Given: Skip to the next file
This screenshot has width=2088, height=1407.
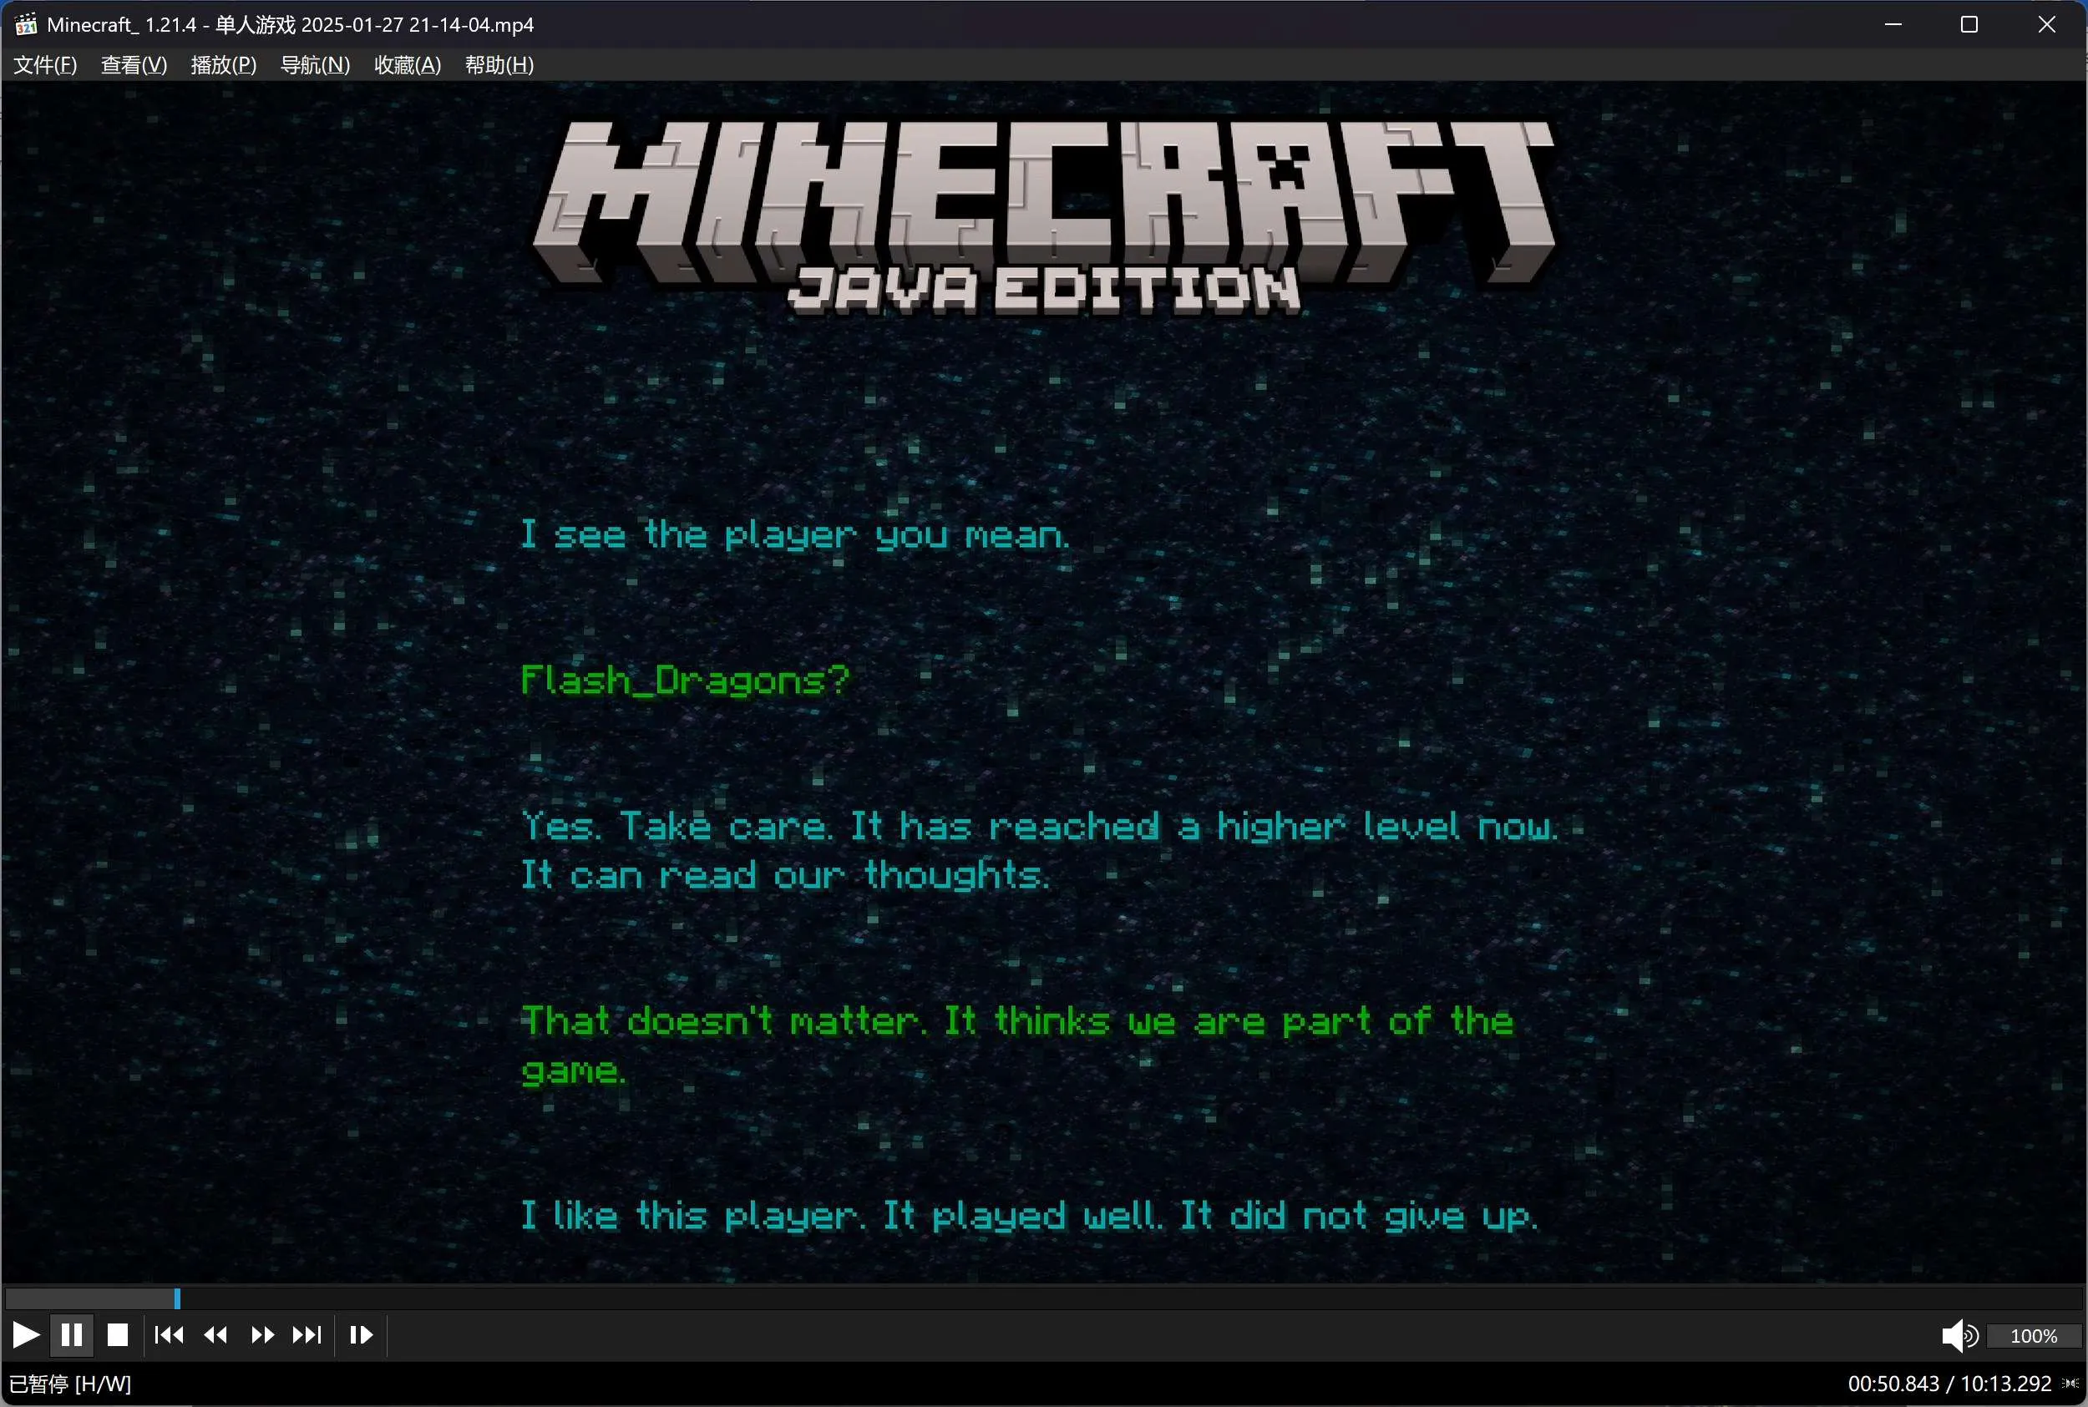Looking at the screenshot, I should 307,1335.
